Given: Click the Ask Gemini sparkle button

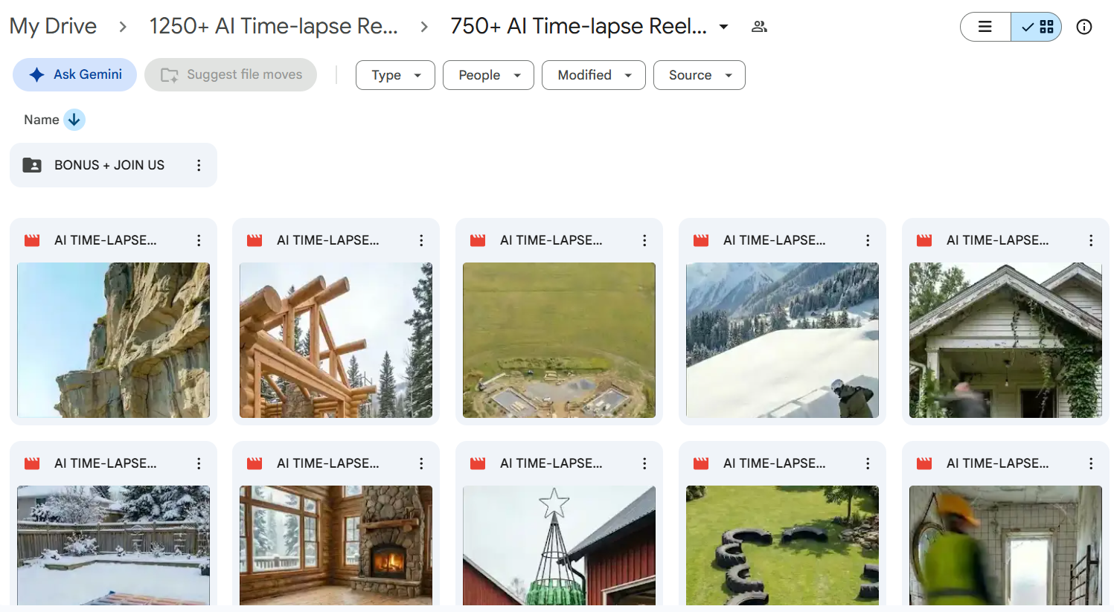Looking at the screenshot, I should (x=74, y=74).
